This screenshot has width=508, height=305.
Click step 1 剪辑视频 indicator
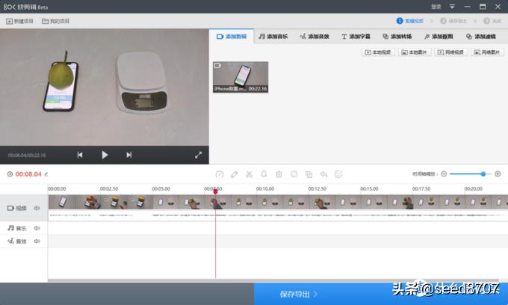[410, 21]
